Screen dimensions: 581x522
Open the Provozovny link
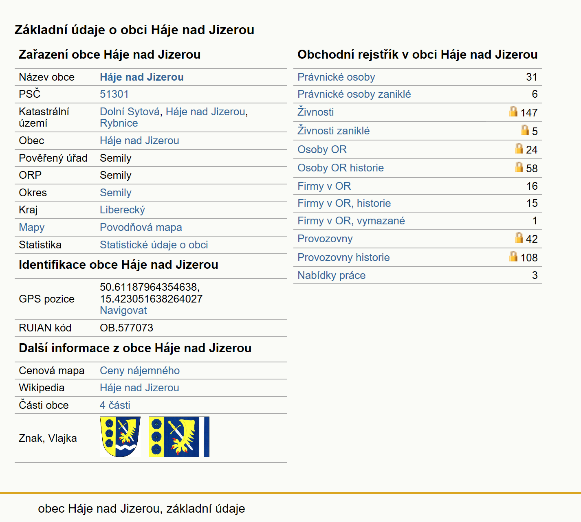325,239
